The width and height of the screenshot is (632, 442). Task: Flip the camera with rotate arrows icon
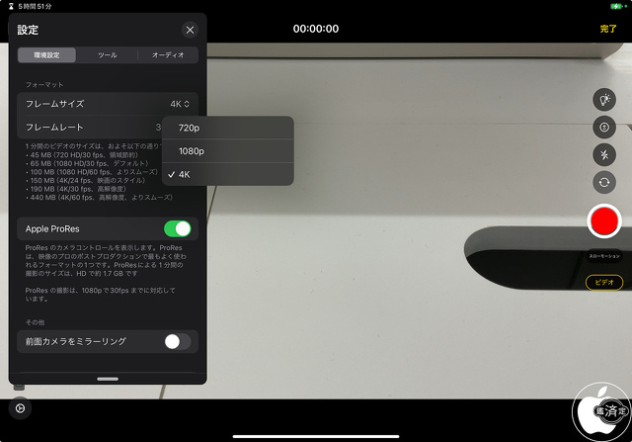point(604,183)
